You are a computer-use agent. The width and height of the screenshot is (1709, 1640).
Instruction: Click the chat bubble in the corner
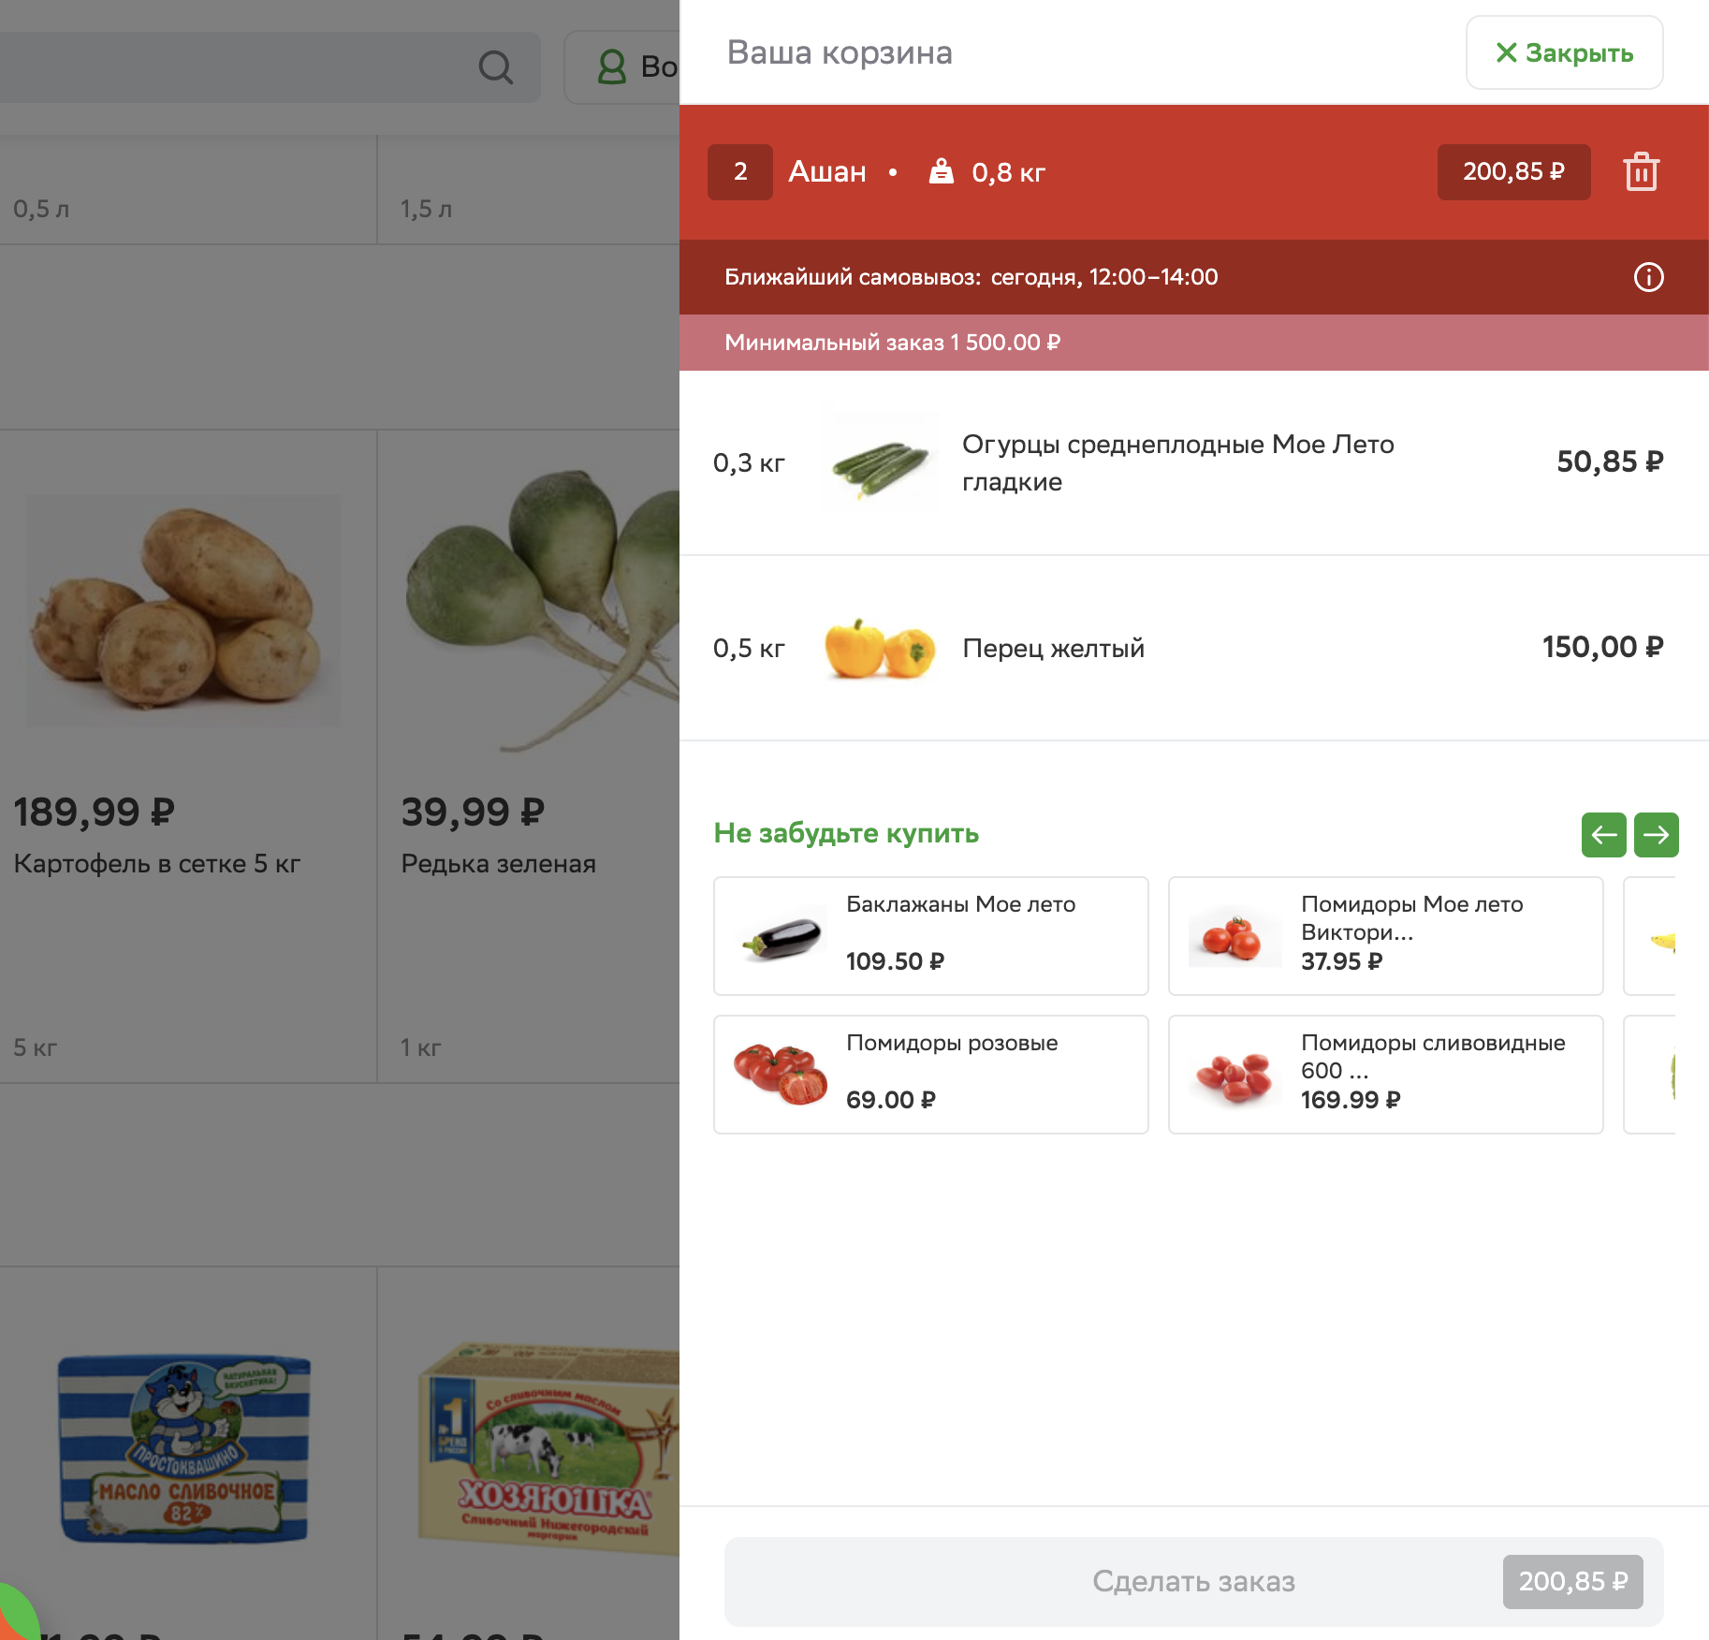pos(14,1615)
